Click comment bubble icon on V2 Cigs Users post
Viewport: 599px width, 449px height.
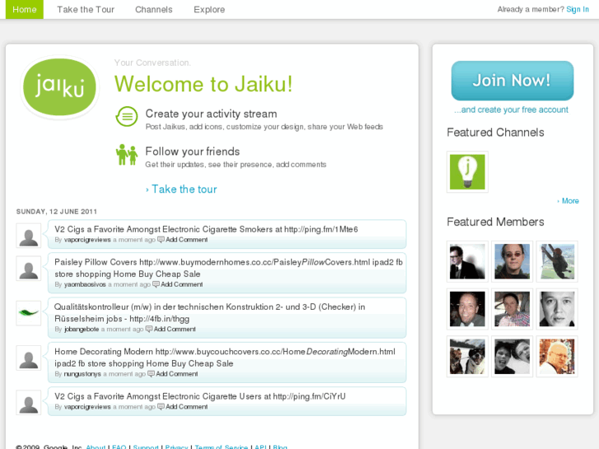pos(161,407)
